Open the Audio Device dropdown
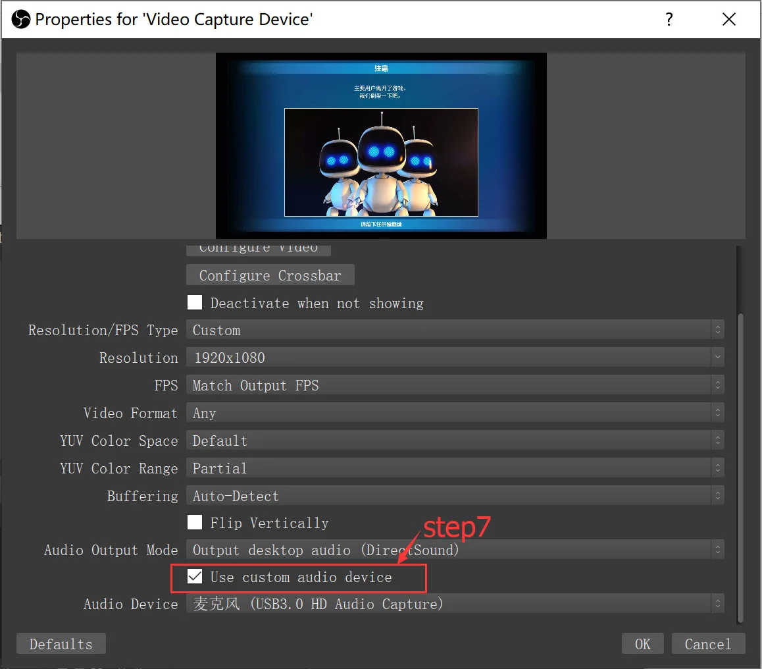 click(x=455, y=604)
